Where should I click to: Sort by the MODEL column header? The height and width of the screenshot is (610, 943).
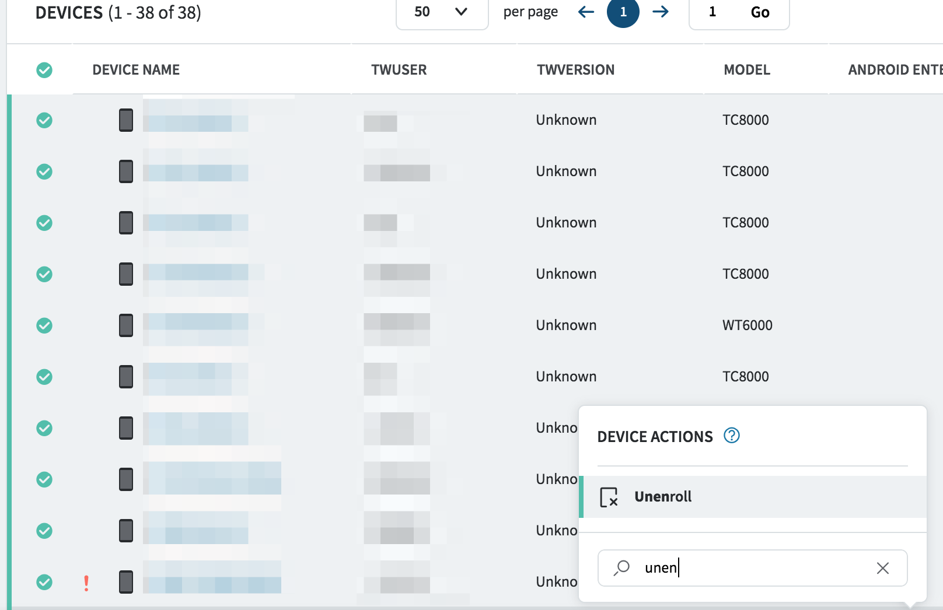(747, 70)
